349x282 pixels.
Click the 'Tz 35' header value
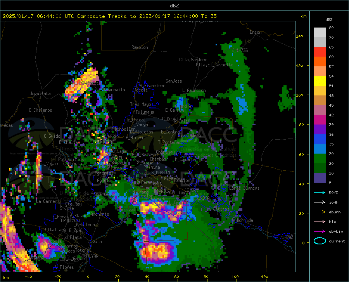tap(209, 16)
